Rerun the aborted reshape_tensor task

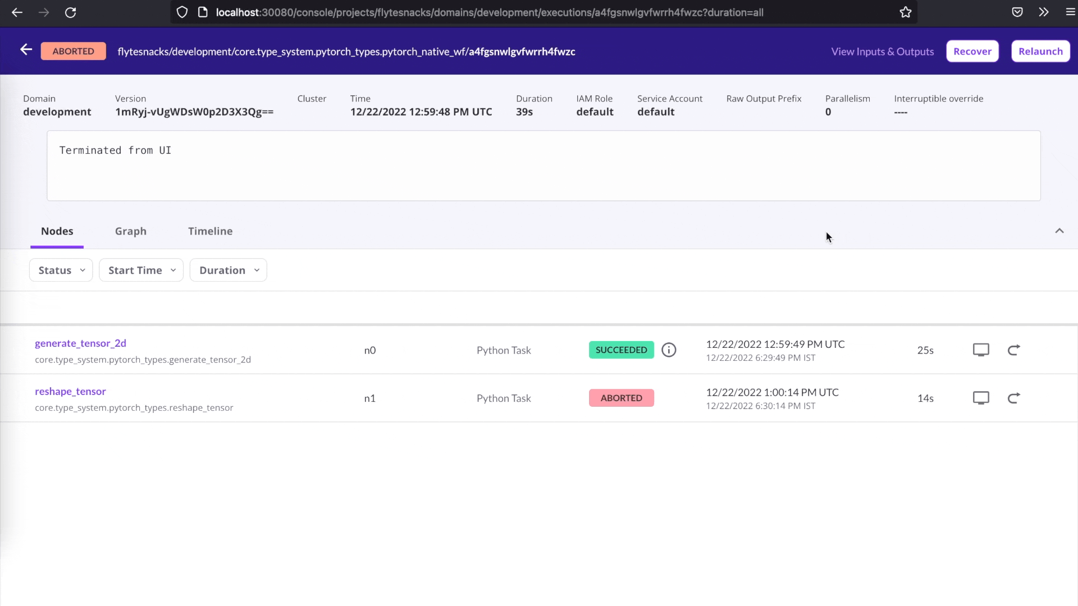pos(1014,398)
